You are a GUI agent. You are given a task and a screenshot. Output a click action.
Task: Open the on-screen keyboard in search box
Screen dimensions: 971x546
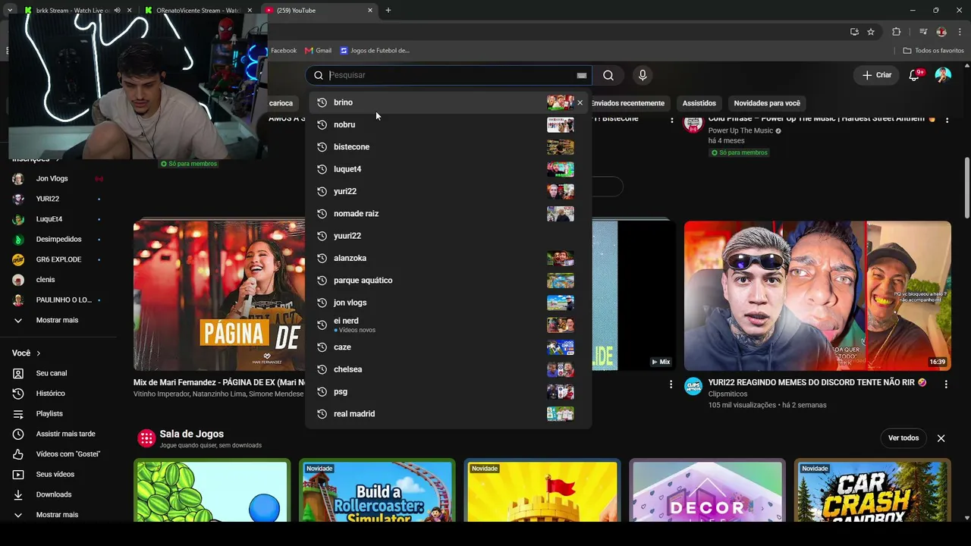tap(582, 75)
